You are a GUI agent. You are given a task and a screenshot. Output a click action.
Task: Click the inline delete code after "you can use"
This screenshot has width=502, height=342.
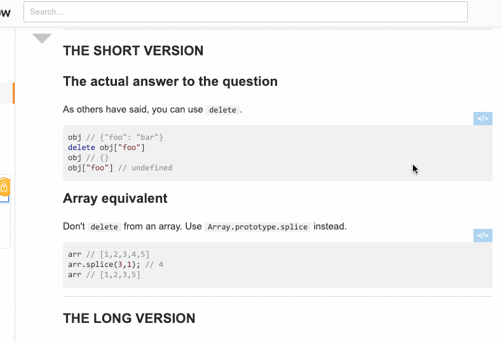click(222, 110)
